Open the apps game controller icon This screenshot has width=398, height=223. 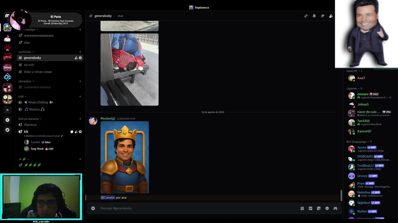pos(335,208)
